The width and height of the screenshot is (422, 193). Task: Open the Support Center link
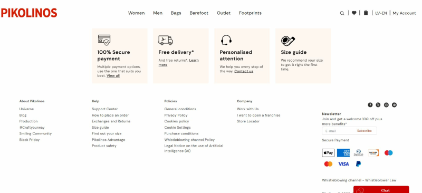point(105,109)
